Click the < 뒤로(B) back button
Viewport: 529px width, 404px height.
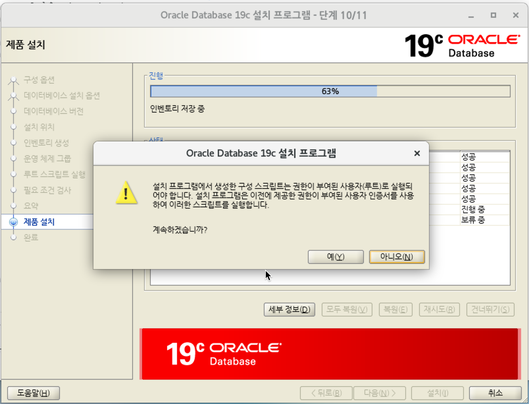click(x=326, y=393)
